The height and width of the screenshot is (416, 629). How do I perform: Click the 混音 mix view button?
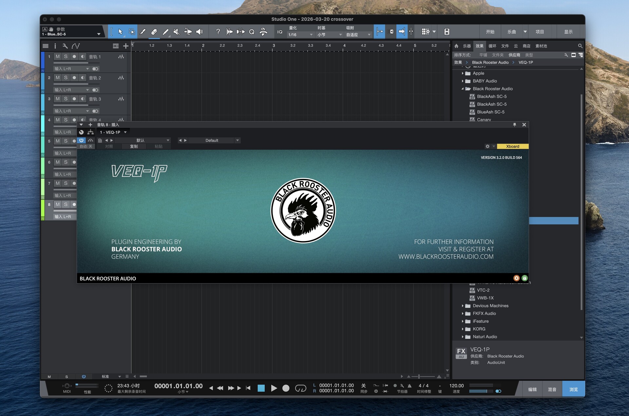coord(552,390)
